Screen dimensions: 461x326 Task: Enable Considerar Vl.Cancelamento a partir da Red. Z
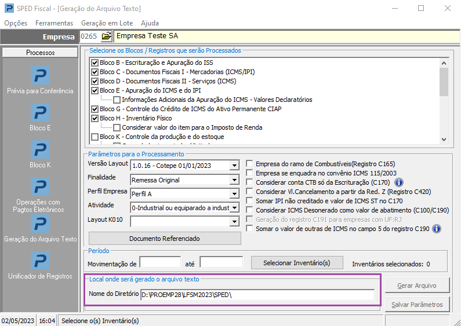click(249, 192)
